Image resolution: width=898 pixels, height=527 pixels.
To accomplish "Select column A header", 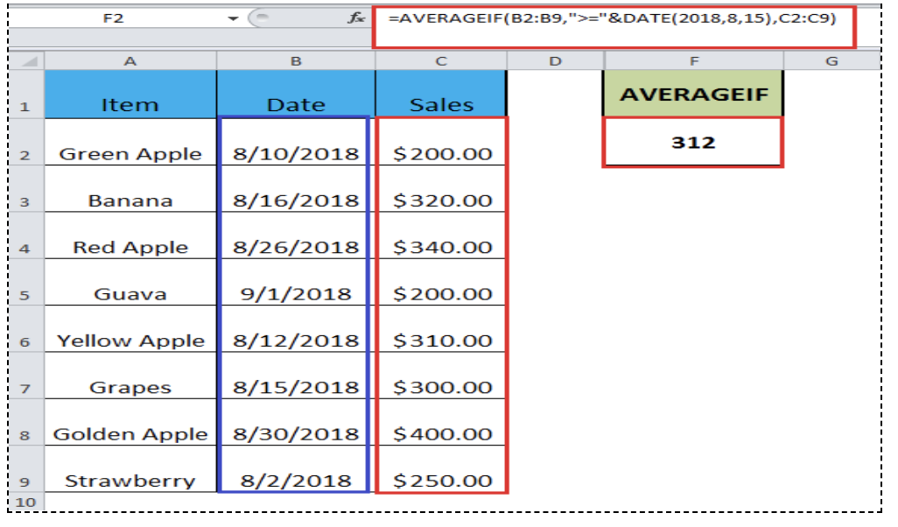I will click(x=128, y=61).
